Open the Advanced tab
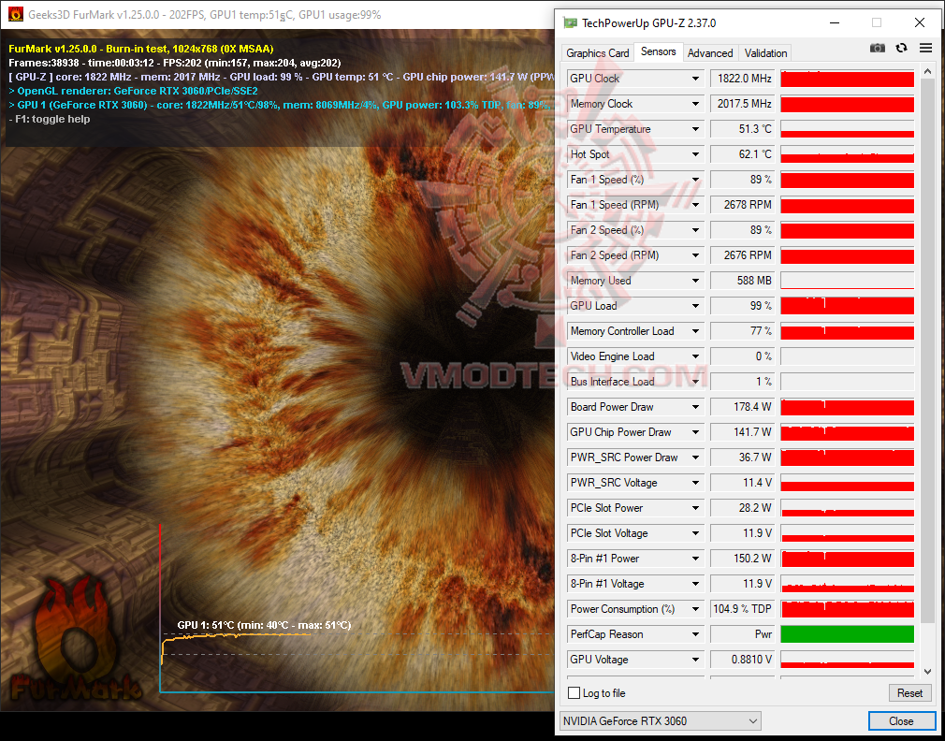Image resolution: width=945 pixels, height=741 pixels. tap(710, 53)
